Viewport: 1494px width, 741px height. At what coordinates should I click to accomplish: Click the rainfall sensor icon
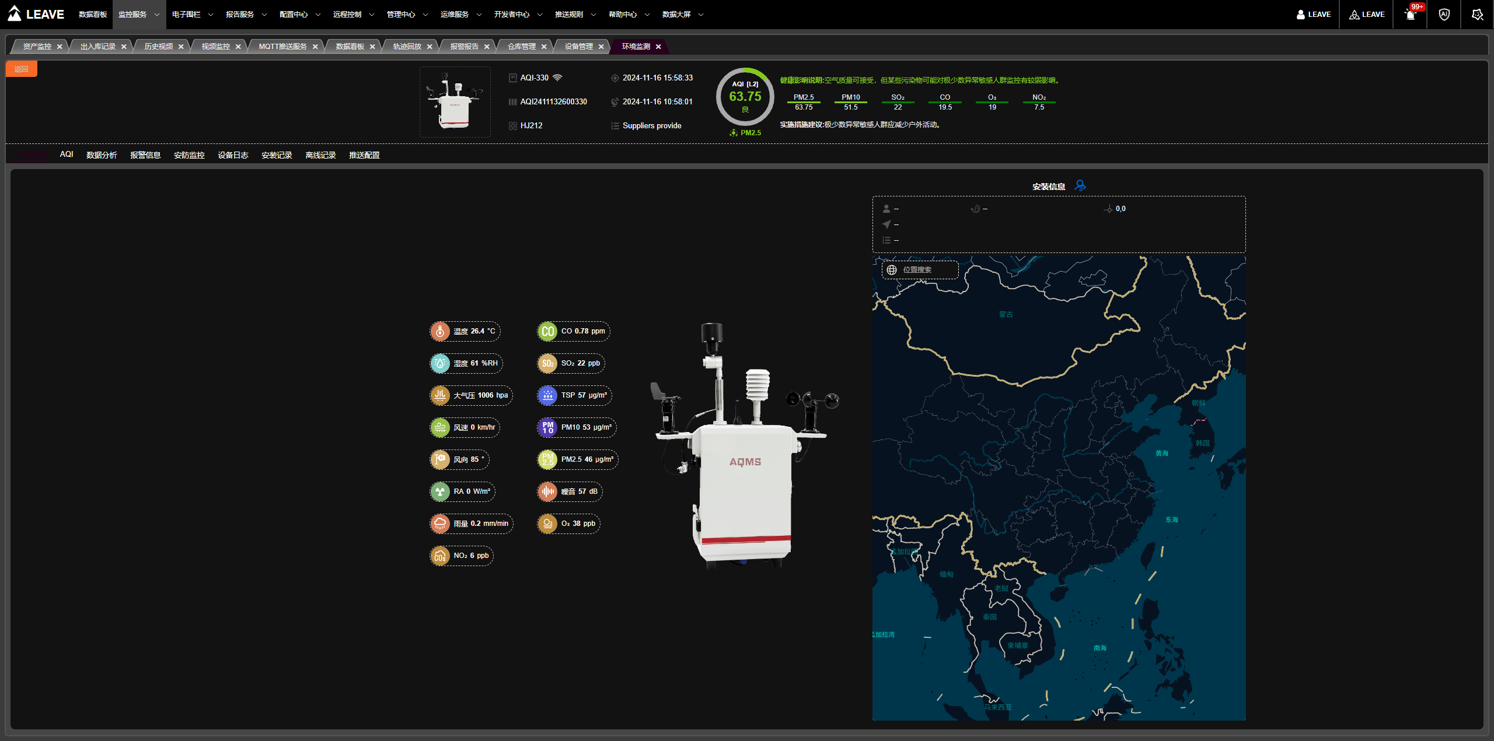(x=440, y=524)
